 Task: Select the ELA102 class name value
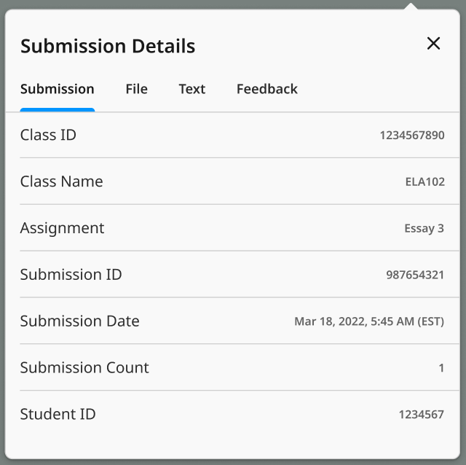(x=425, y=181)
